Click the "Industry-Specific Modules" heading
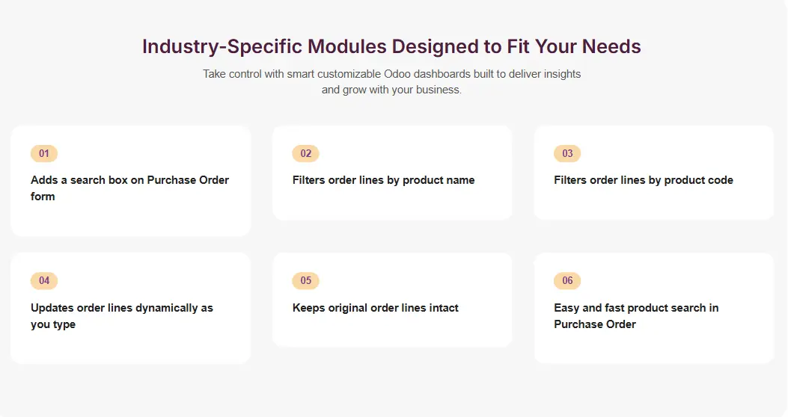788x417 pixels. coord(391,46)
